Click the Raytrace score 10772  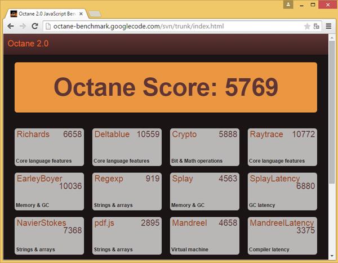point(304,134)
